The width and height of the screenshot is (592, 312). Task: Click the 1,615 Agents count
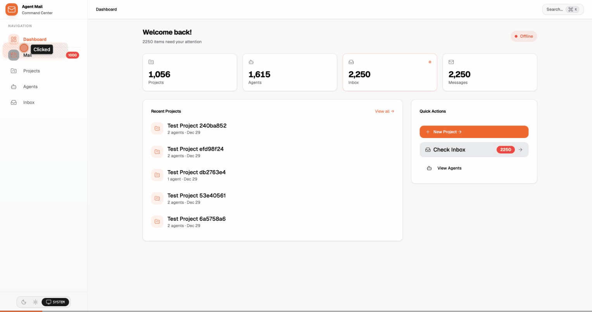click(259, 74)
